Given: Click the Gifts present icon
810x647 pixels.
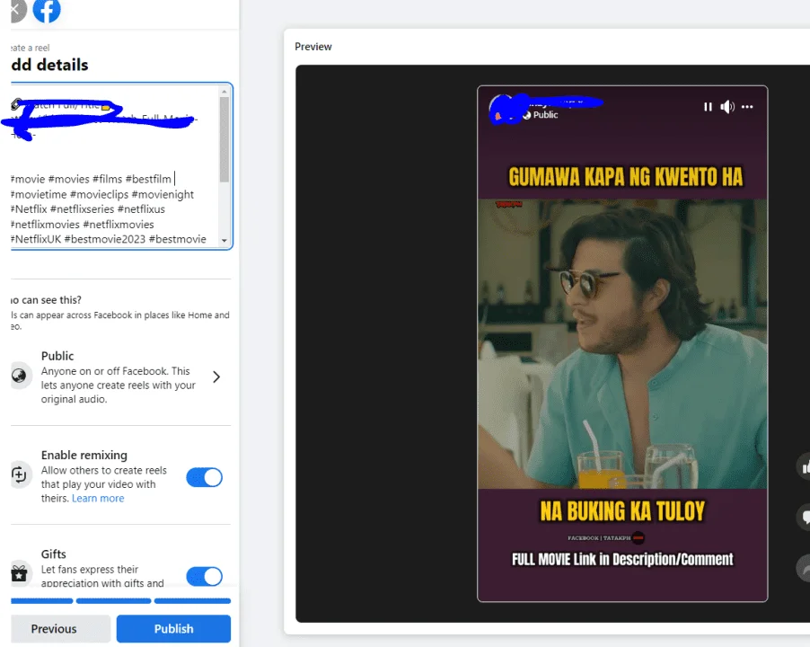Looking at the screenshot, I should pyautogui.click(x=20, y=573).
